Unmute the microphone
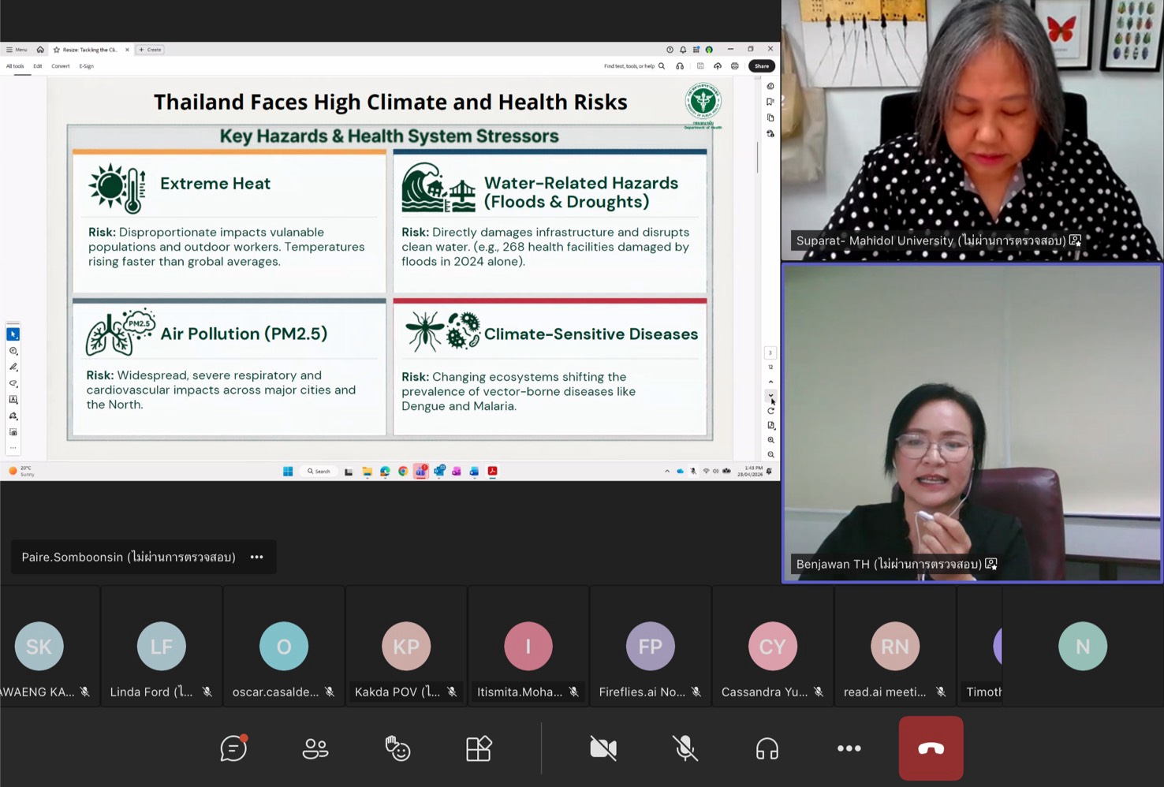This screenshot has height=787, width=1164. 685,748
